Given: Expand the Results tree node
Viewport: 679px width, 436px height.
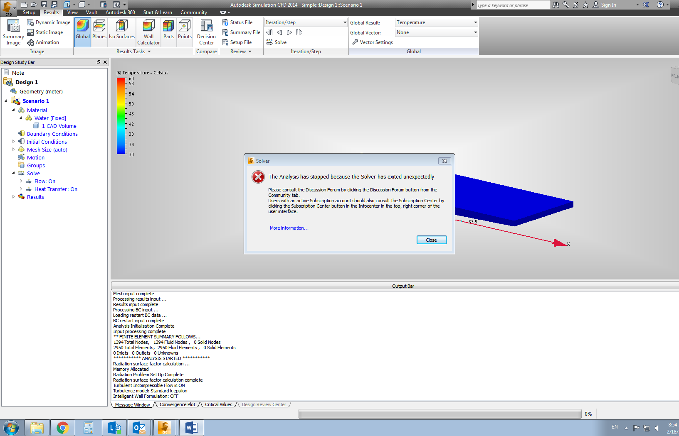Looking at the screenshot, I should pyautogui.click(x=14, y=197).
